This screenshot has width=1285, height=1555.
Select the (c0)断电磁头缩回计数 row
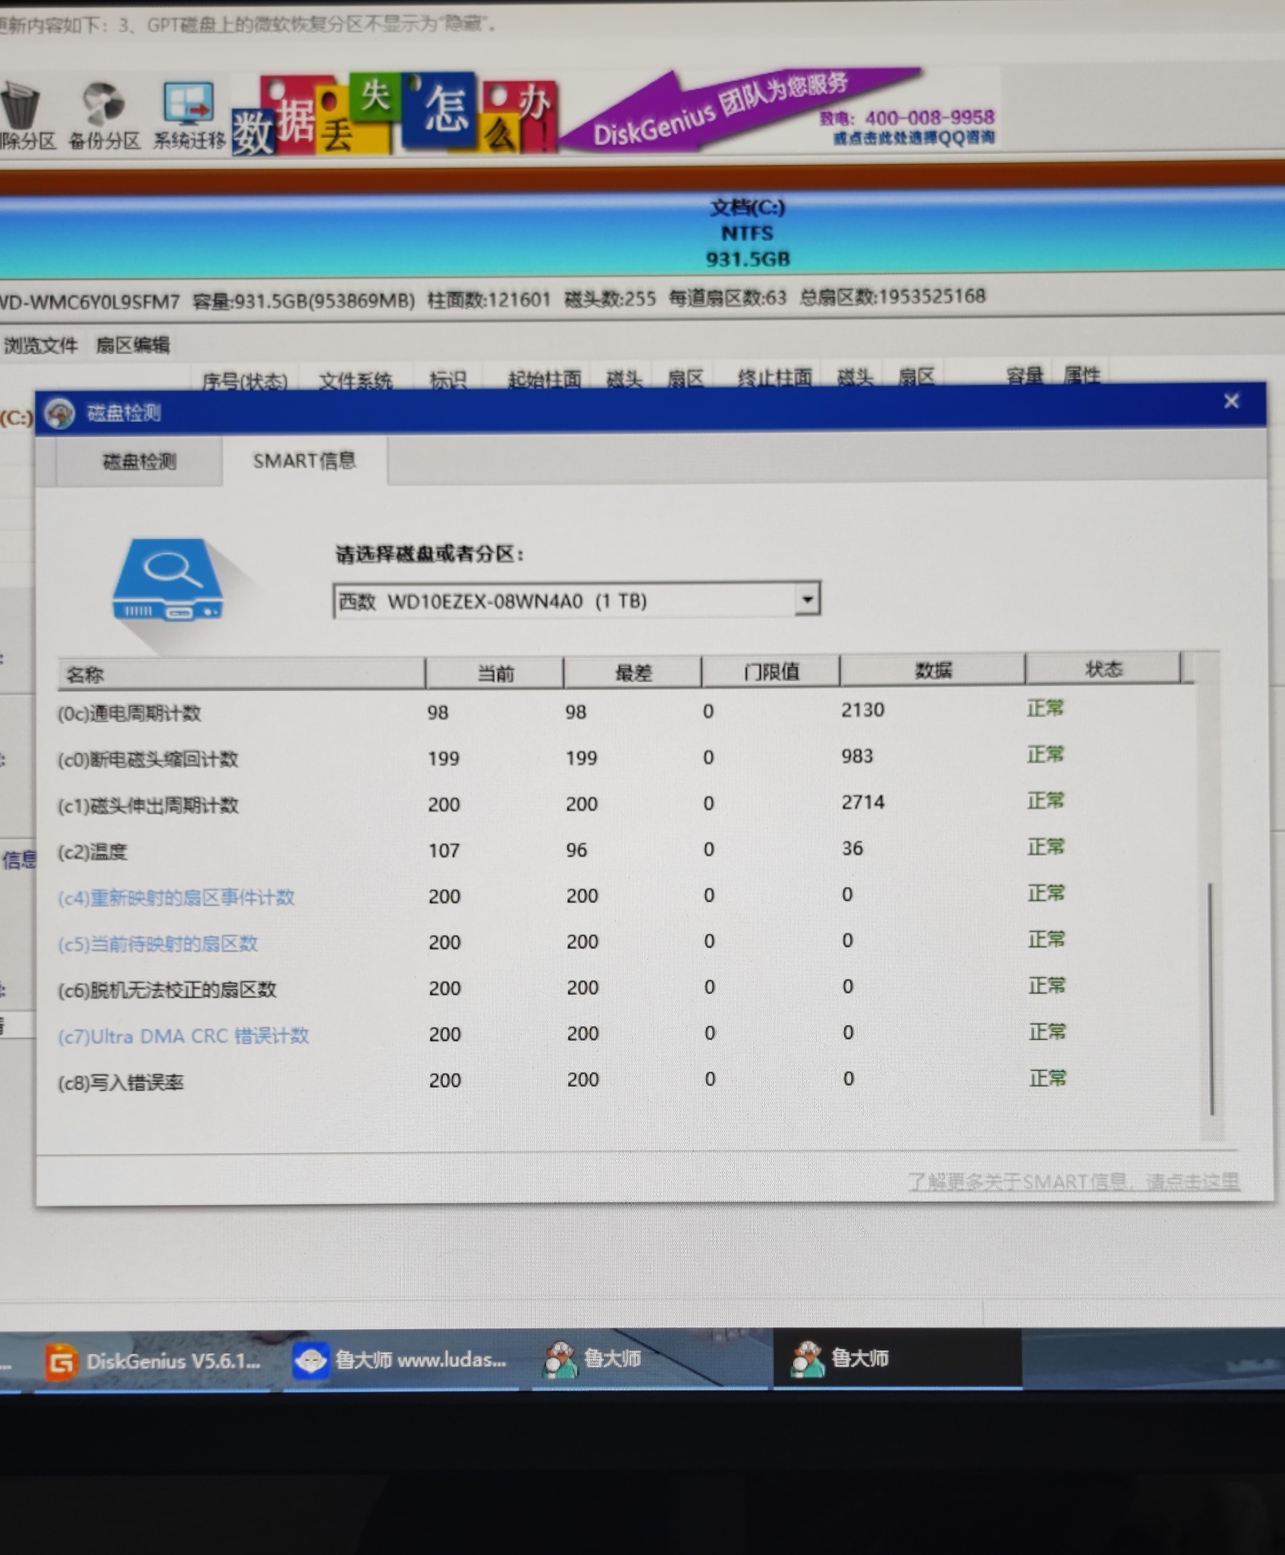(x=625, y=757)
